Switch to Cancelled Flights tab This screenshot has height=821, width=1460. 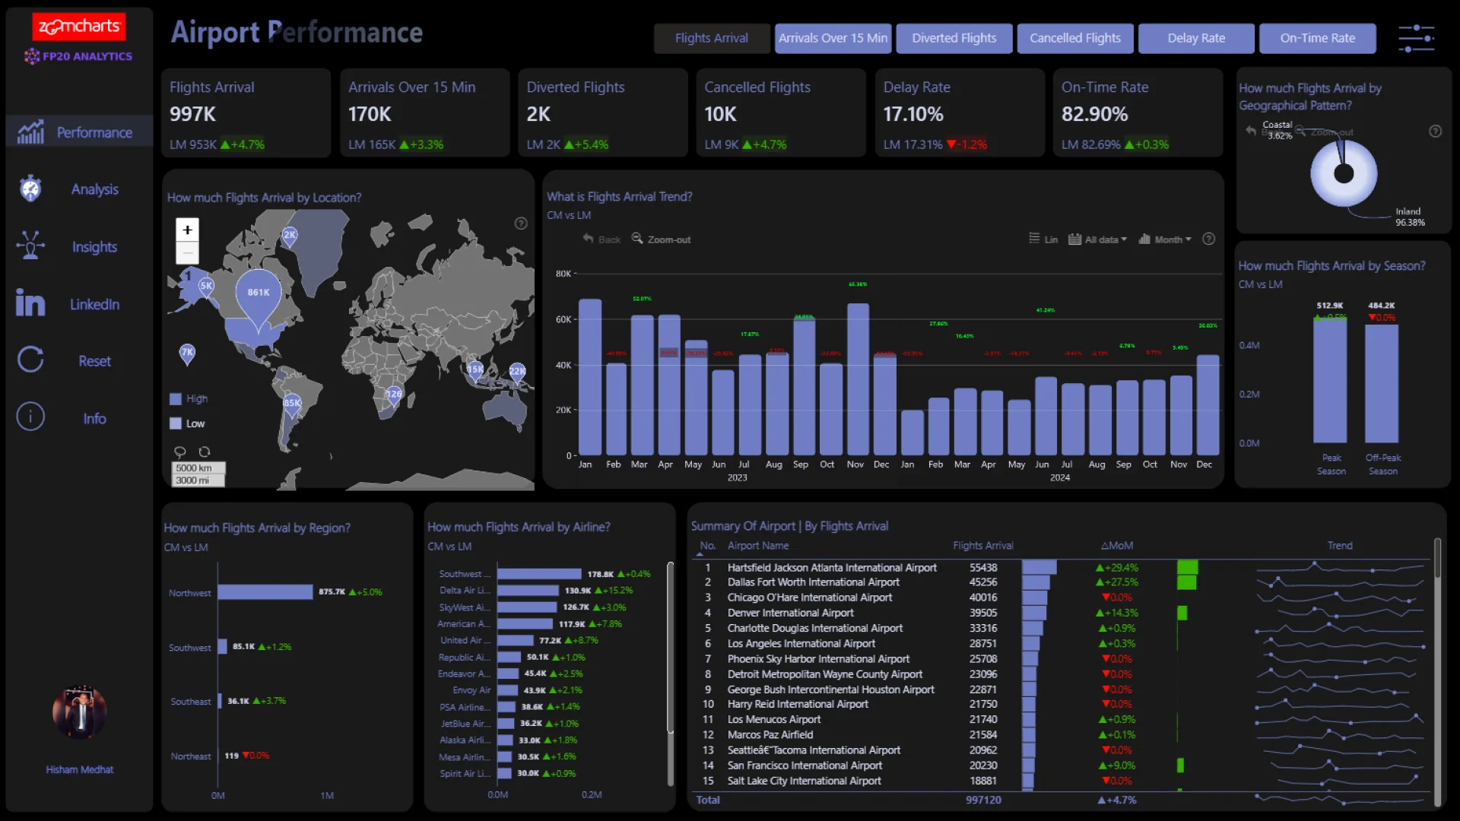[x=1075, y=38]
